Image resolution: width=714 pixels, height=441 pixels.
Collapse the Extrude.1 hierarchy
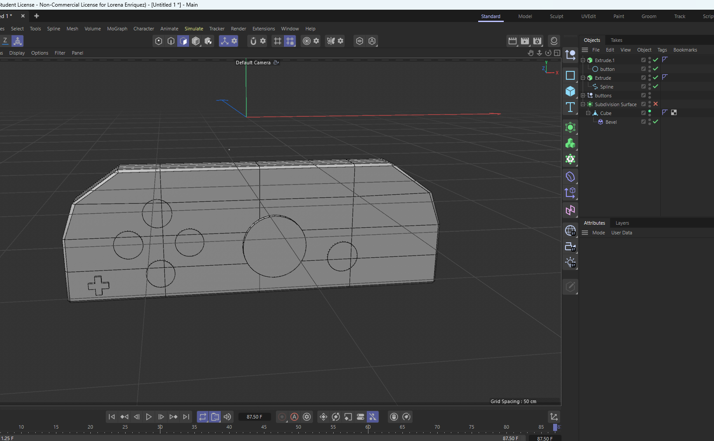click(x=583, y=60)
